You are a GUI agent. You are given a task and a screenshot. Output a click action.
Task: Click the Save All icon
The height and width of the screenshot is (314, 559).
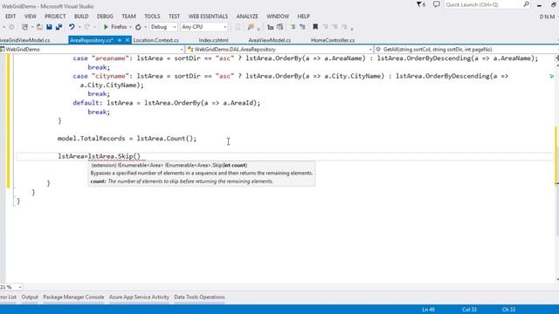click(59, 27)
